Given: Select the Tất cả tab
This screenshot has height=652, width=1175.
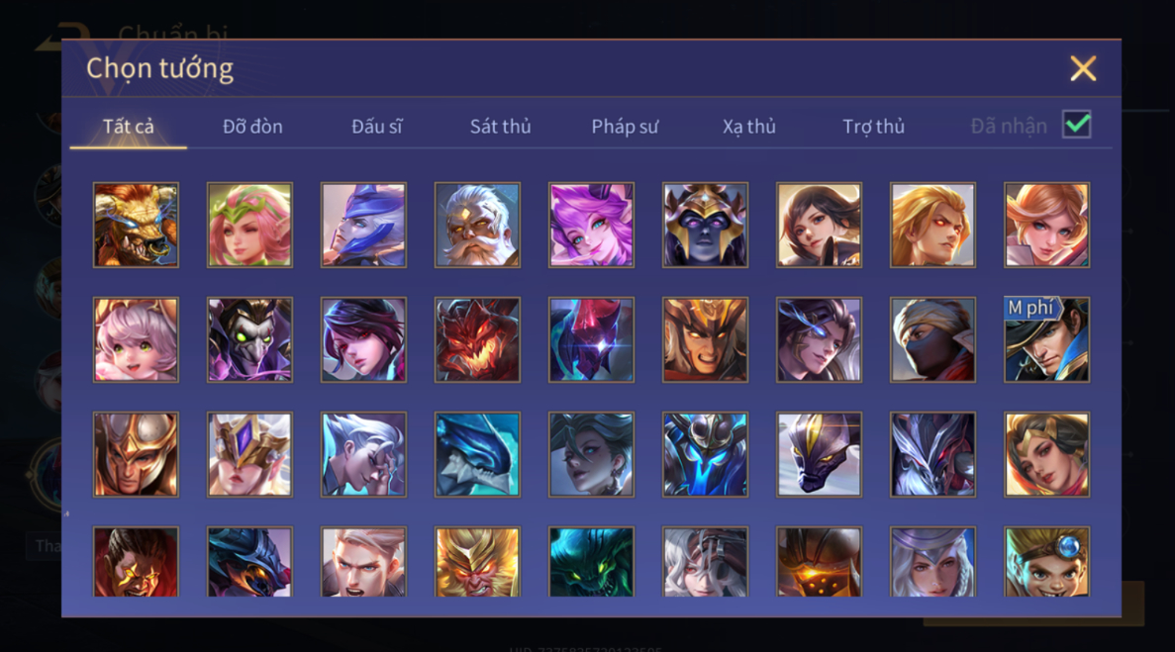Looking at the screenshot, I should coord(128,127).
